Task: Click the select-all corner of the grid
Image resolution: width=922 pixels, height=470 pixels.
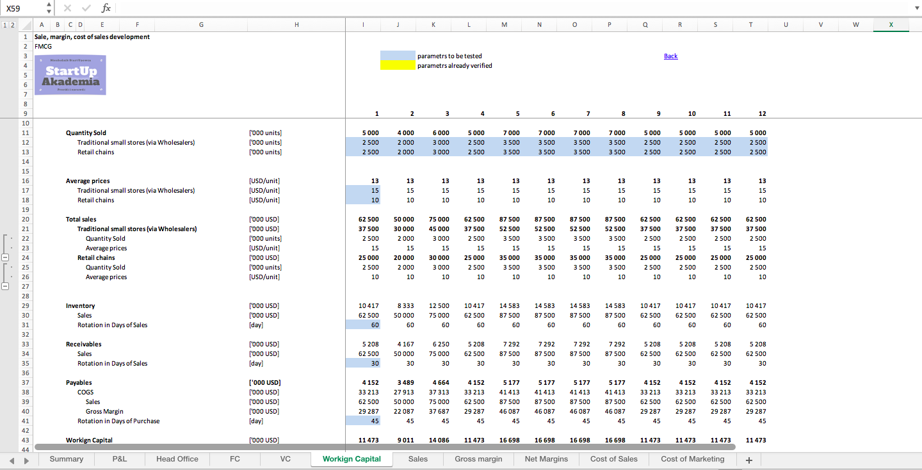Action: coord(24,25)
